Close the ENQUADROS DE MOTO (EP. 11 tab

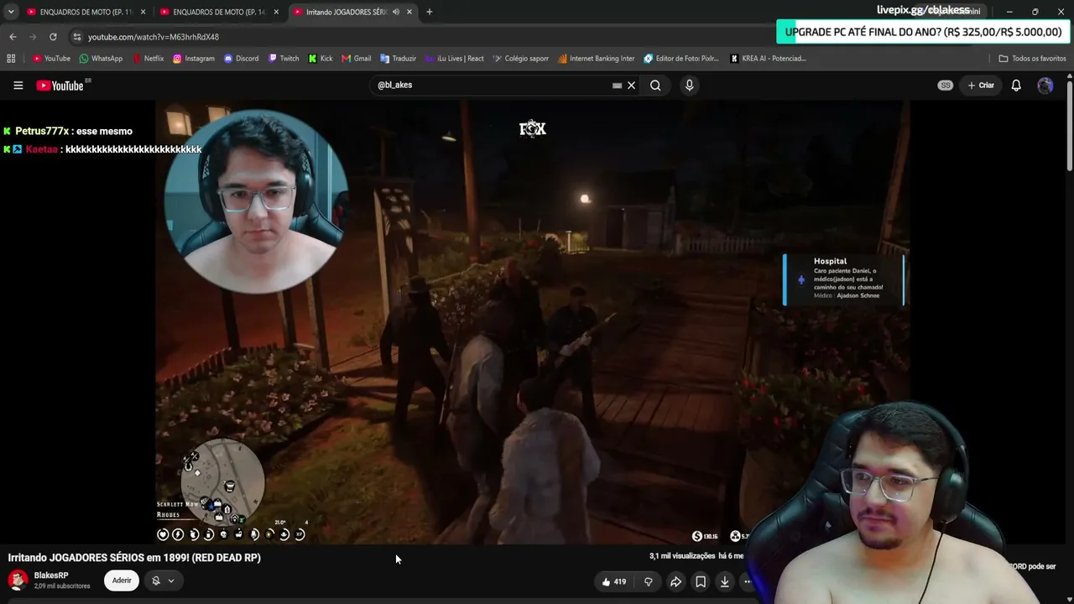point(143,12)
